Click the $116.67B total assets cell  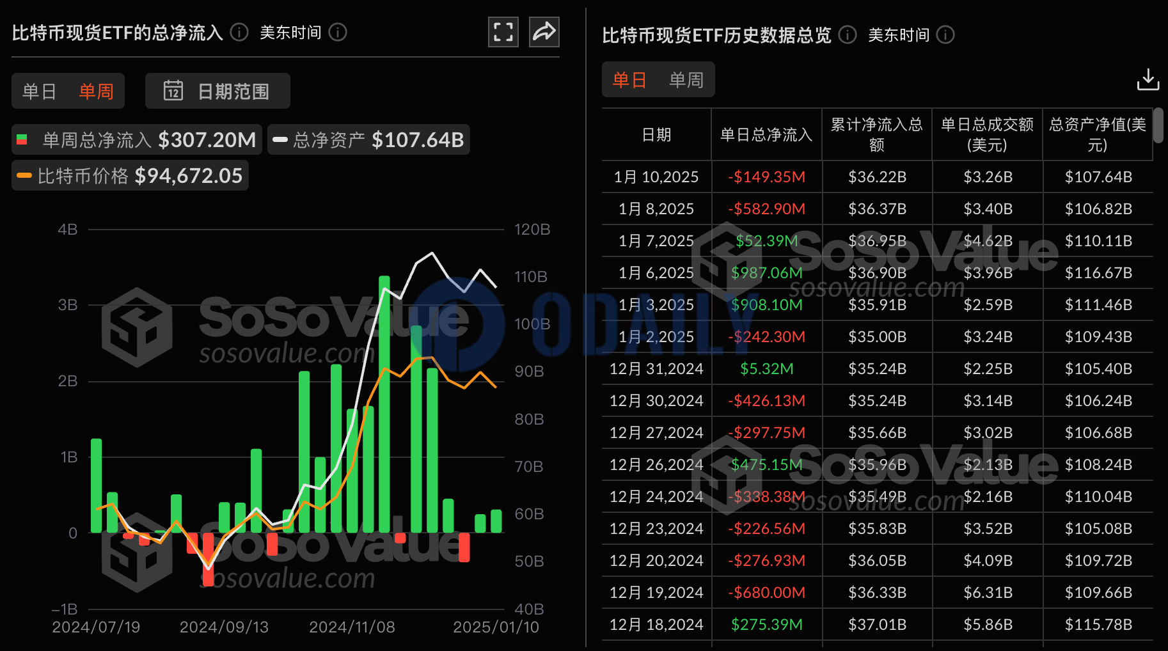[1098, 272]
